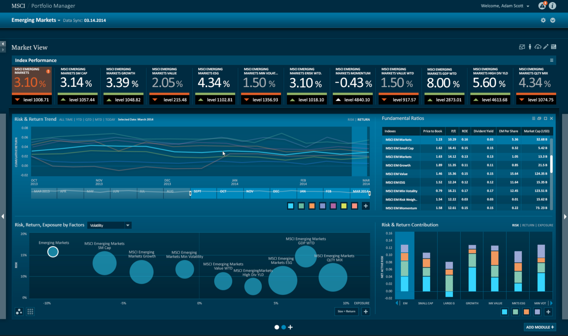Image resolution: width=568 pixels, height=336 pixels.
Task: Open MSCI Emerging Markets GDP WTD card
Action: [444, 86]
